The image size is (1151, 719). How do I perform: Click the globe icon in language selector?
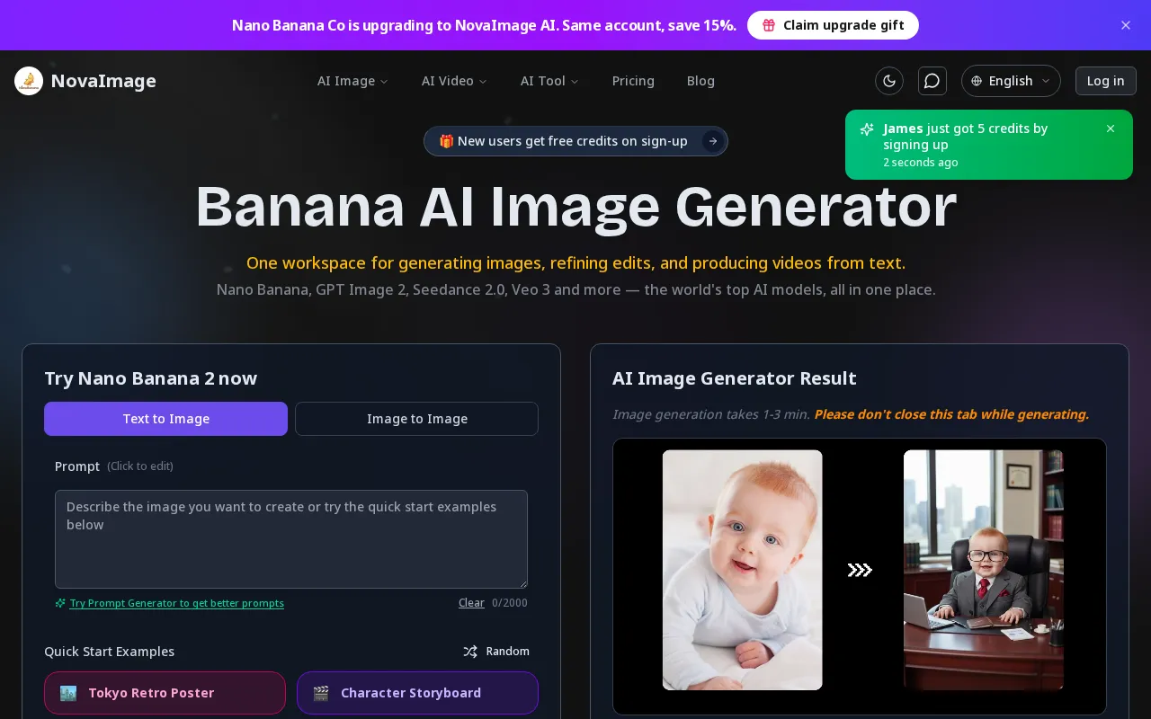(x=977, y=81)
